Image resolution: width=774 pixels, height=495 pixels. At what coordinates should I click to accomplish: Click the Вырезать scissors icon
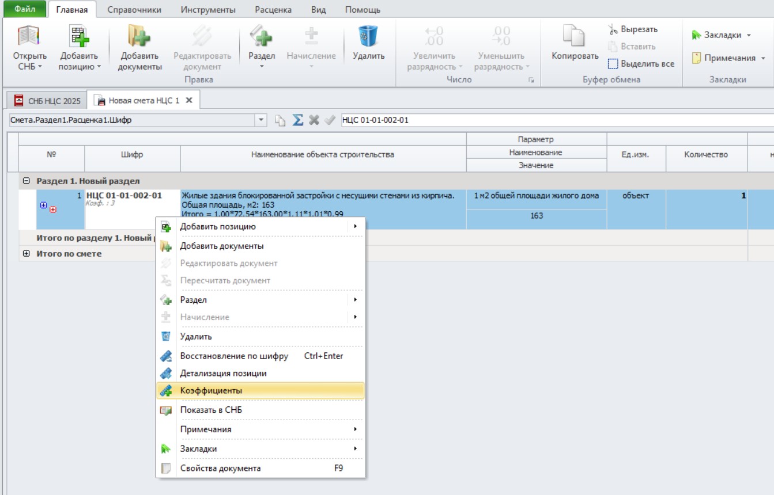click(x=613, y=29)
